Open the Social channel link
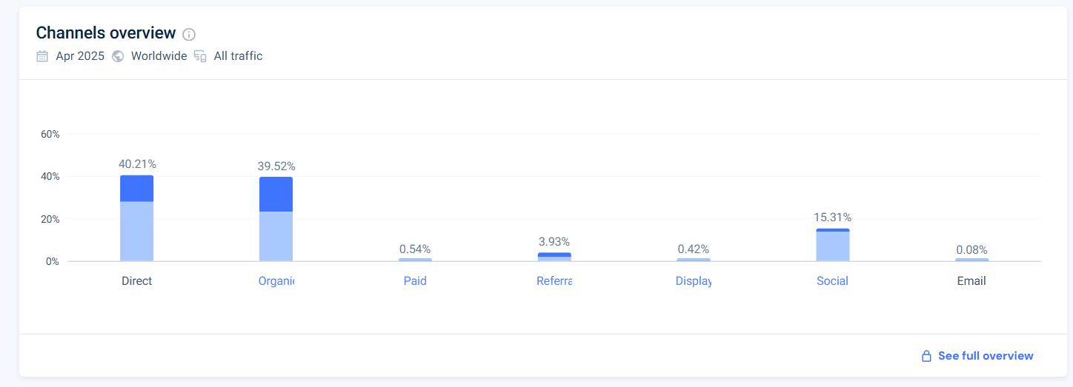The height and width of the screenshot is (387, 1073). [832, 281]
